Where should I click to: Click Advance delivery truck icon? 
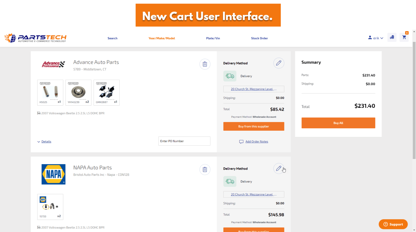click(x=230, y=76)
